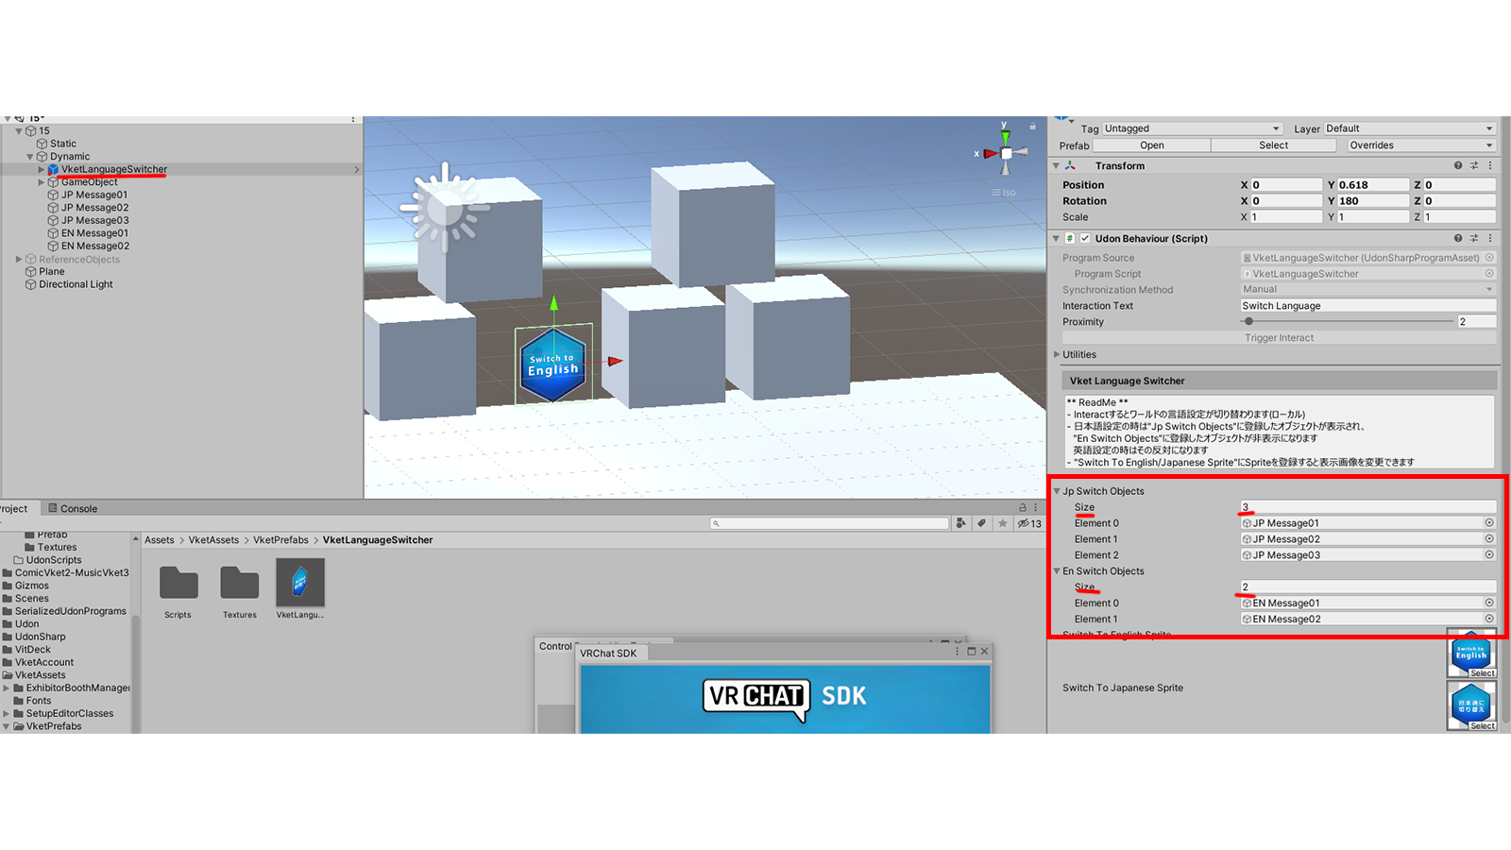Click Select on Switch To English sprite
Screen dimensions: 1511x850
1482,673
